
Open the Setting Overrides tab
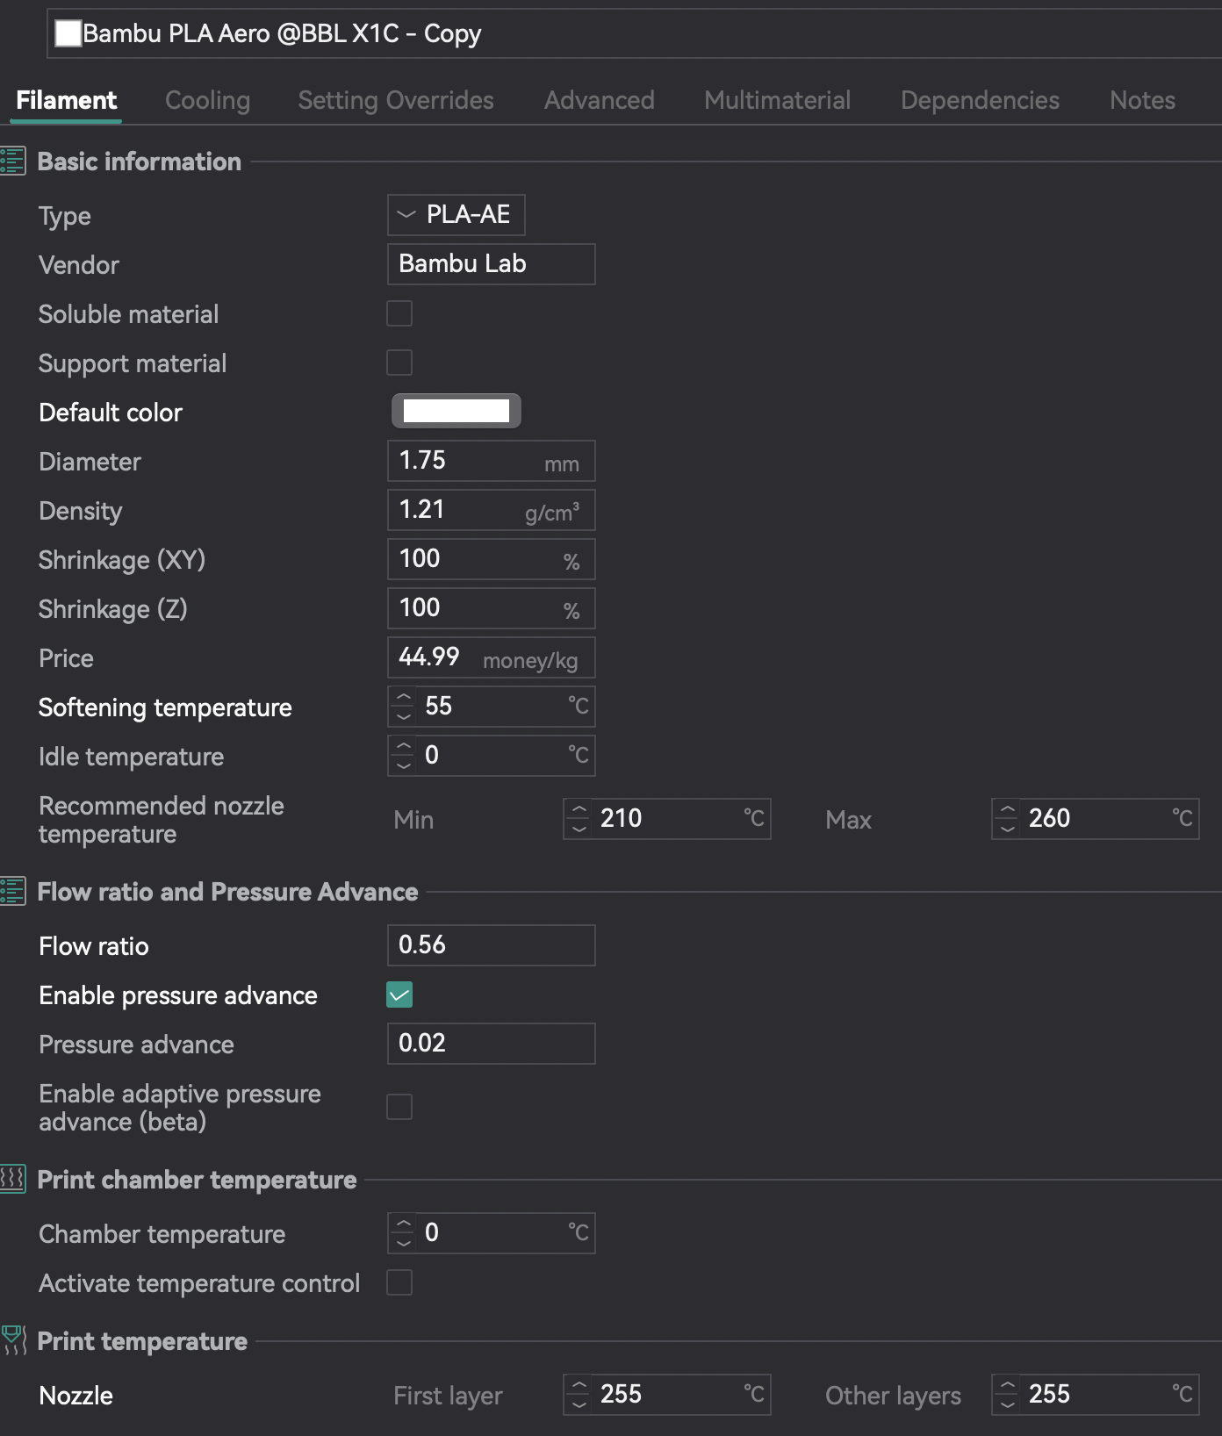click(x=395, y=100)
